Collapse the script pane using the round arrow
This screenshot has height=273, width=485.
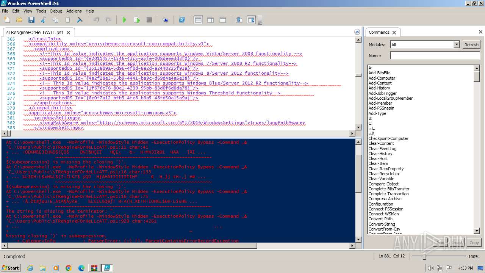[x=357, y=32]
